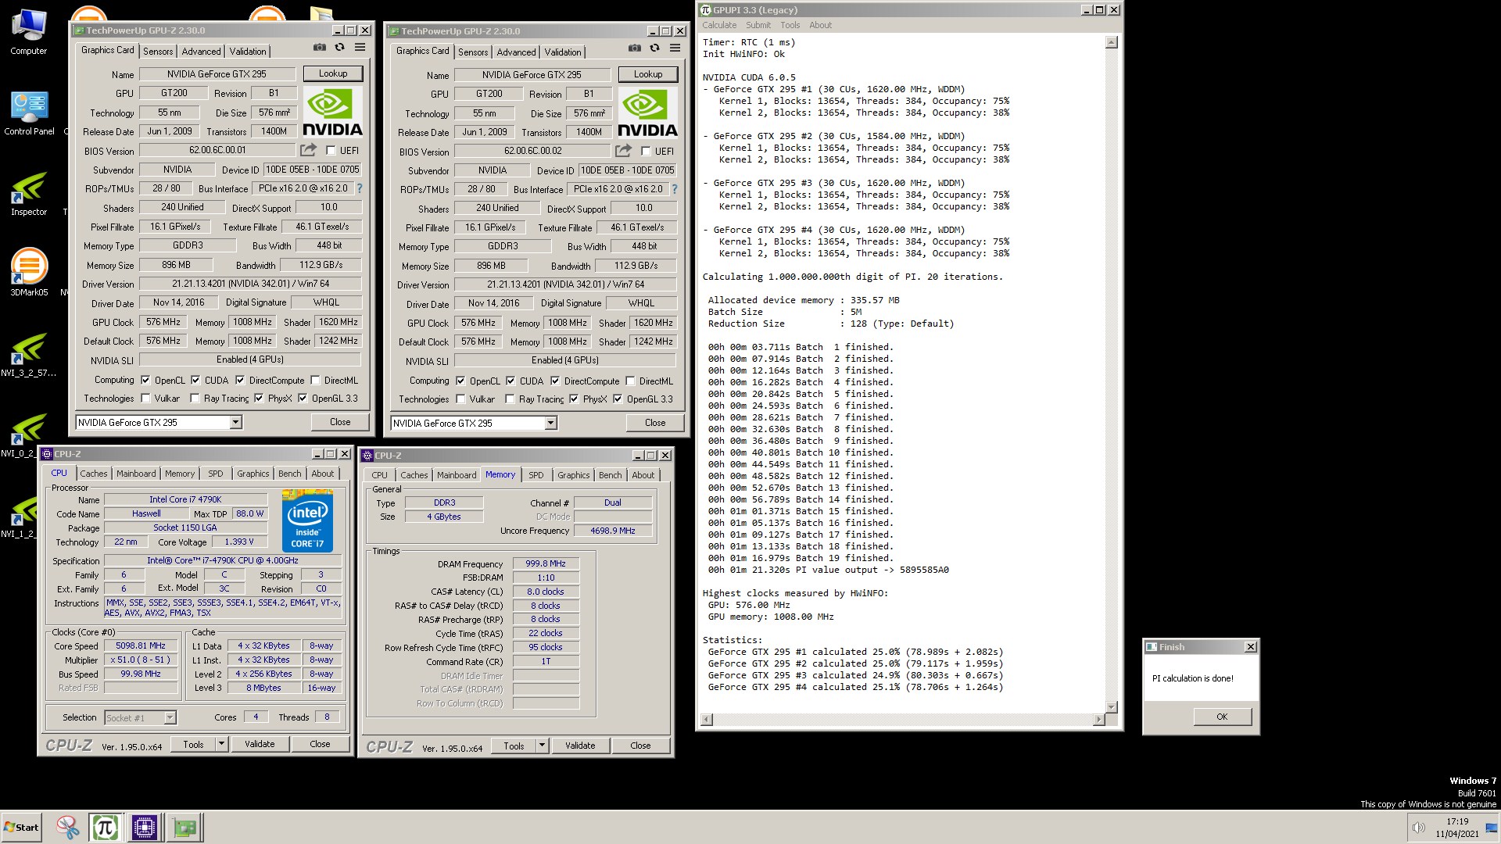Screen dimensions: 1501x844
Task: Switch to Sensors tab in left GPU-Z window
Action: pos(158,51)
